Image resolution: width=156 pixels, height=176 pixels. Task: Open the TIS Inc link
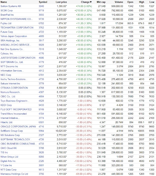pos(4,152)
